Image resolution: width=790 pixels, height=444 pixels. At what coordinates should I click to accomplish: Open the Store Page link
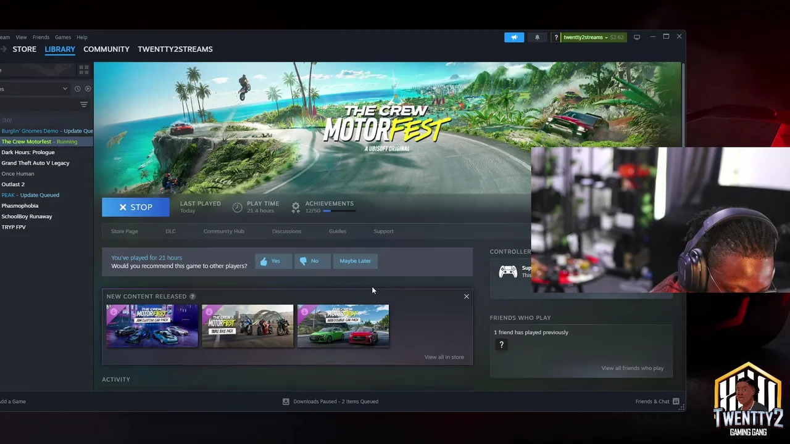[x=124, y=231]
